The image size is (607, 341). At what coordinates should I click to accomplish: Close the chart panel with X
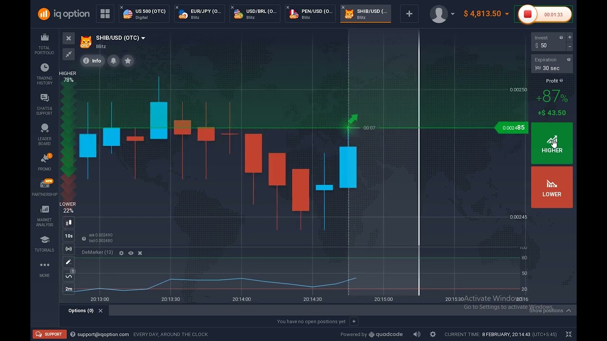pyautogui.click(x=68, y=38)
